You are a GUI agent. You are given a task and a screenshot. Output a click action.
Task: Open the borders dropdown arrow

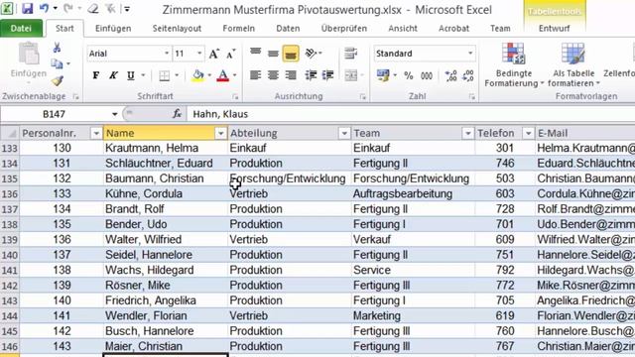point(177,75)
